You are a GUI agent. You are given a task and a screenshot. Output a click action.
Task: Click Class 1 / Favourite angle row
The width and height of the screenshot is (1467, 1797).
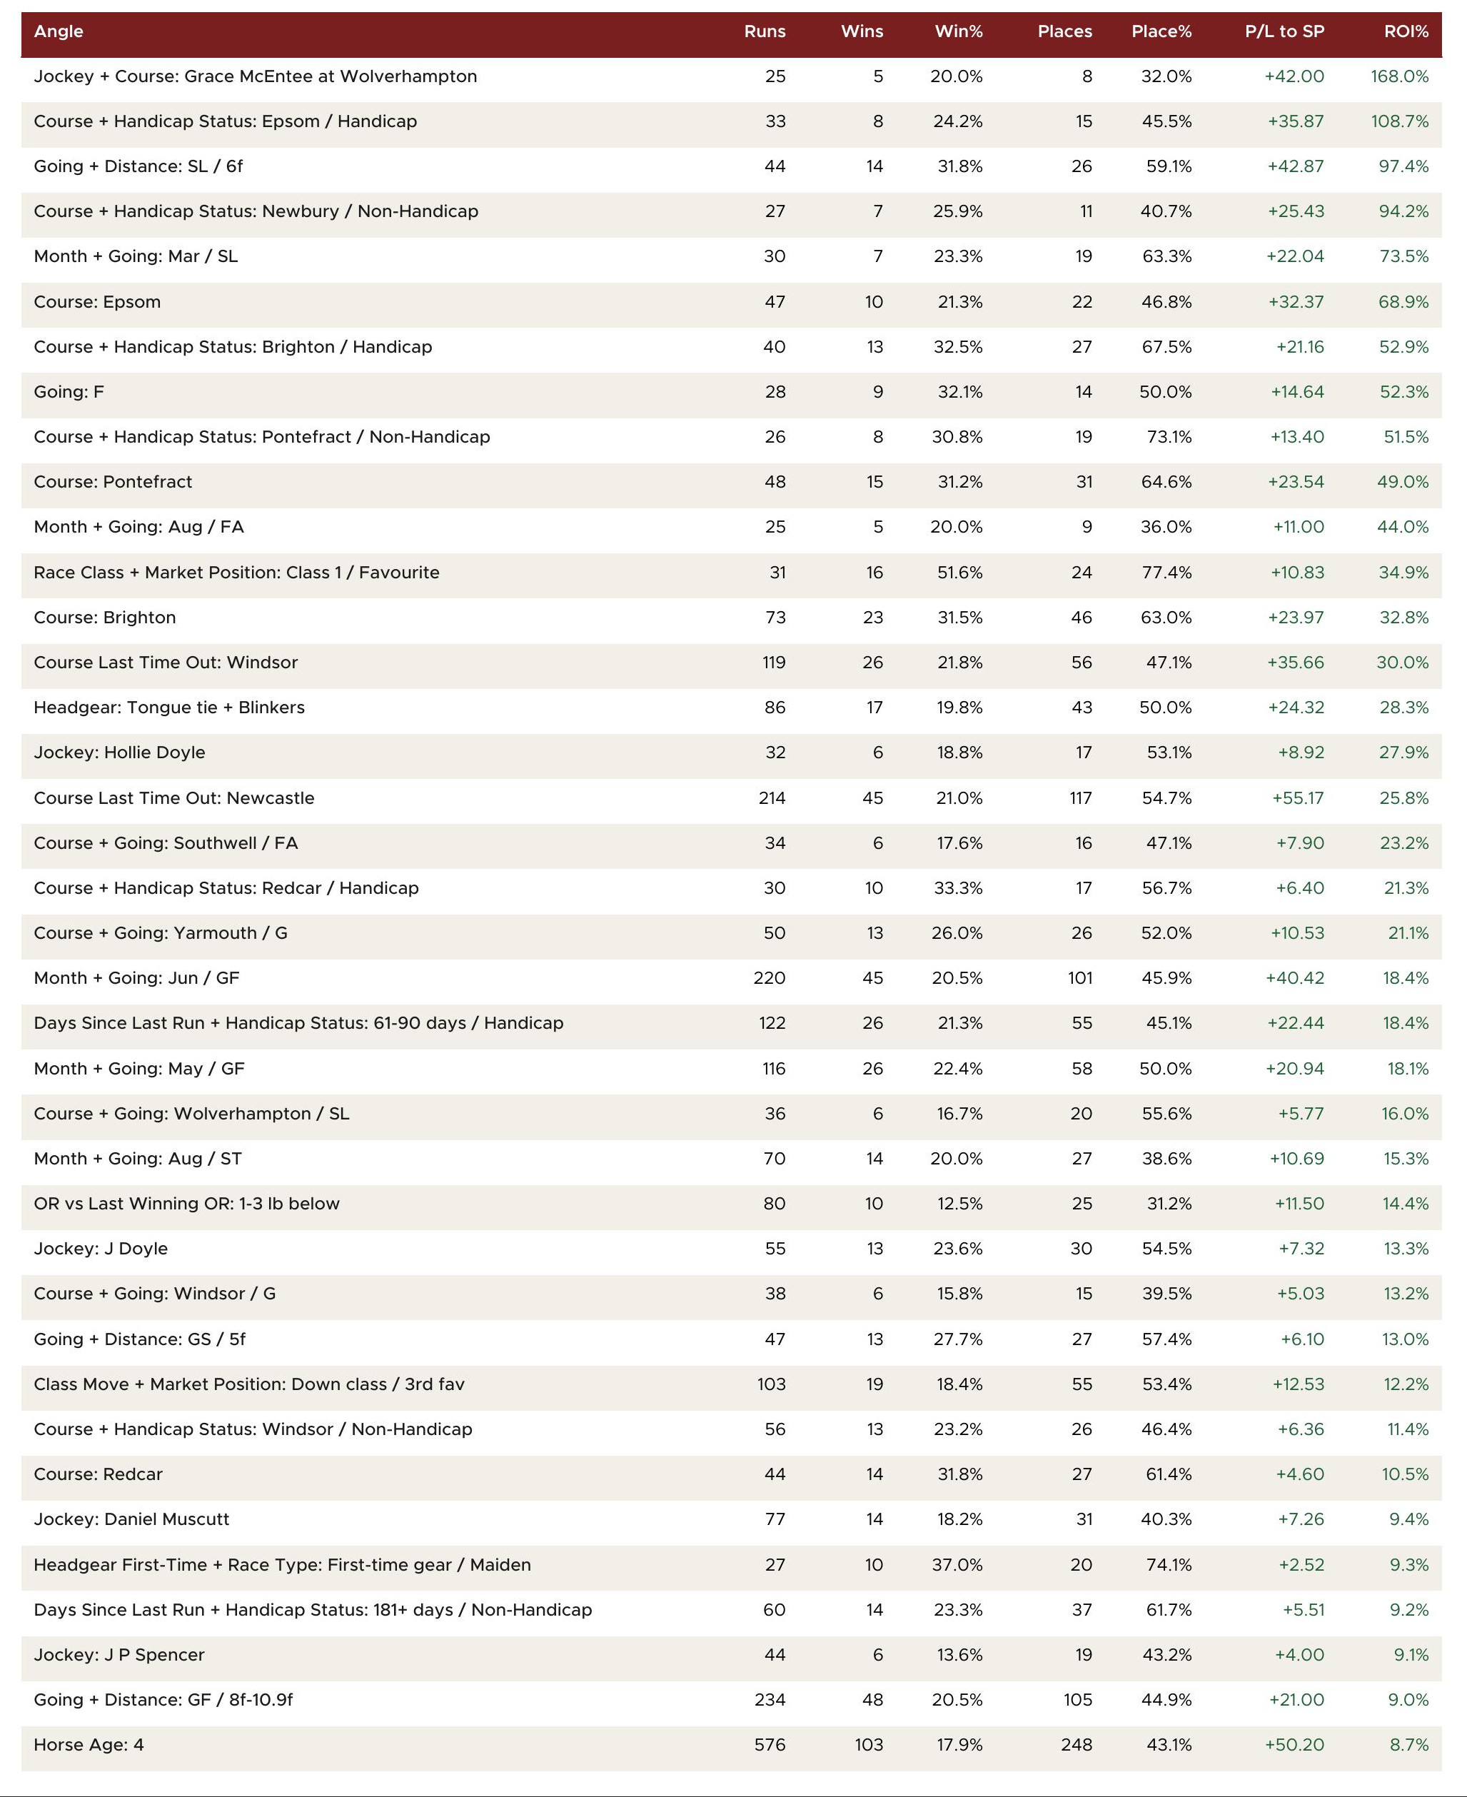(x=732, y=573)
